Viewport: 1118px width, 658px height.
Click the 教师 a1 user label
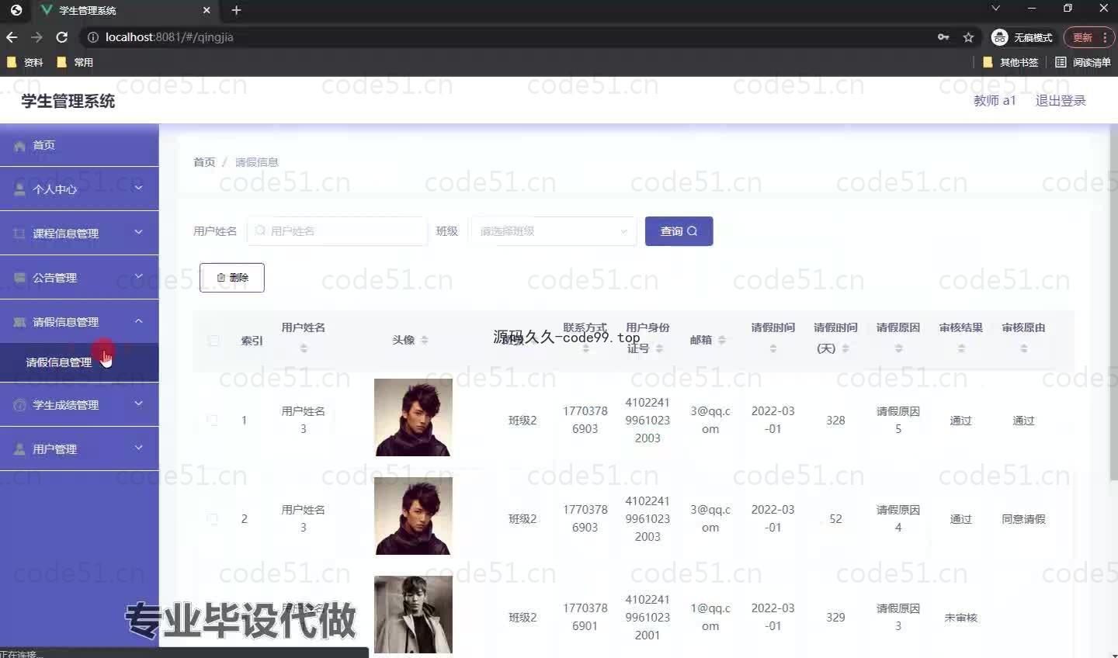tap(995, 101)
